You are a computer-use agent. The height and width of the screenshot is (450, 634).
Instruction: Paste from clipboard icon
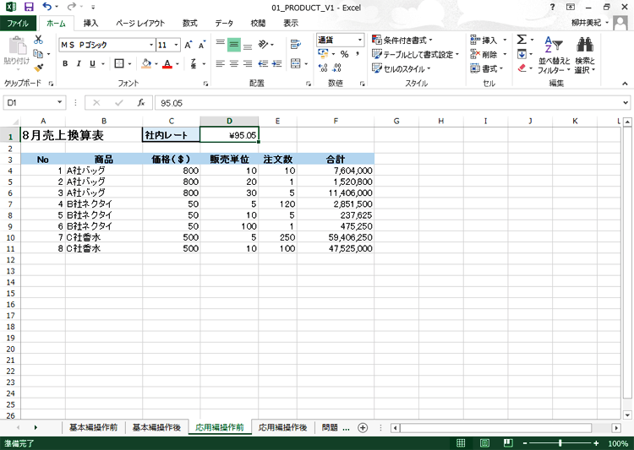[x=17, y=46]
